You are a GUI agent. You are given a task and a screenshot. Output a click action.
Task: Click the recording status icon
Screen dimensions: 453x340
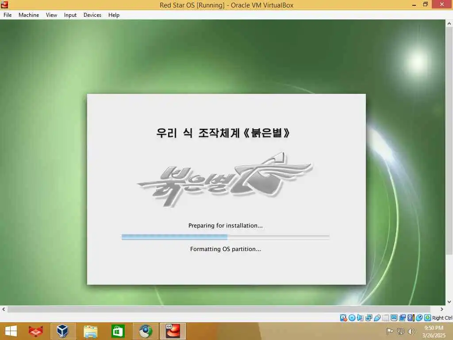coord(402,318)
